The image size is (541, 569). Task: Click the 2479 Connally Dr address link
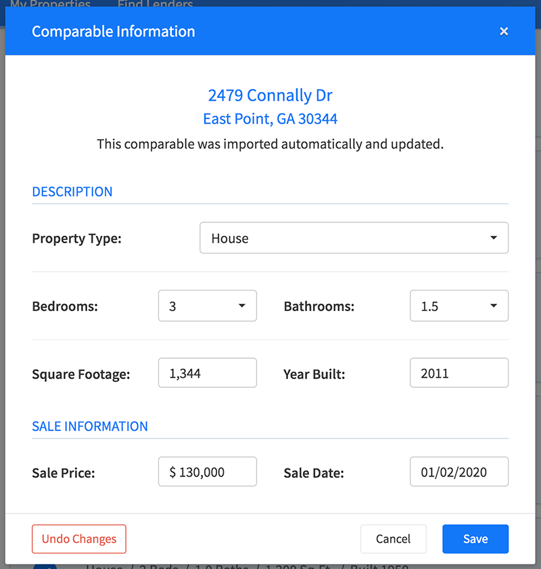coord(270,95)
